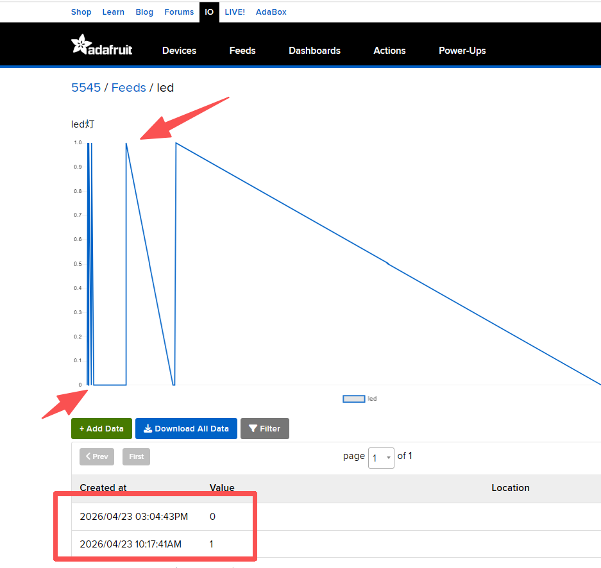
Task: Click value 1 in the second row
Action: pyautogui.click(x=211, y=544)
